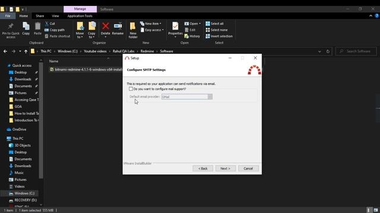Enable configure mail support checkbox
Screen dimensions: 380x213
(x=131, y=89)
